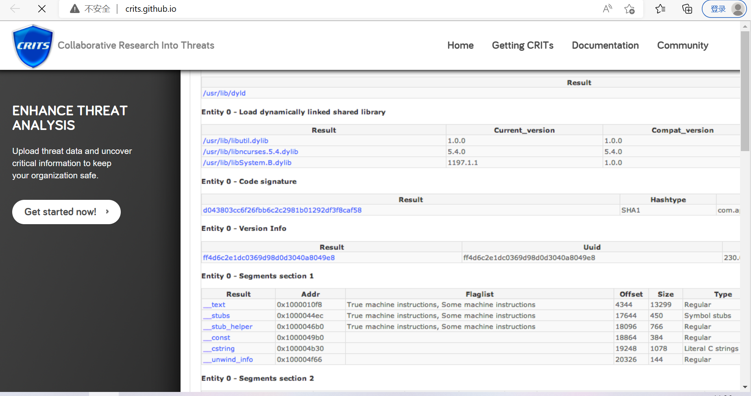Open the Home menu item
The height and width of the screenshot is (396, 751).
pos(460,45)
